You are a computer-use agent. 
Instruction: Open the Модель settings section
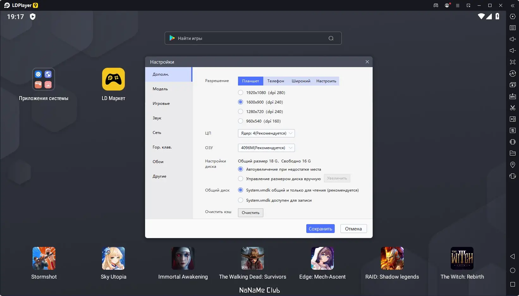point(168,89)
